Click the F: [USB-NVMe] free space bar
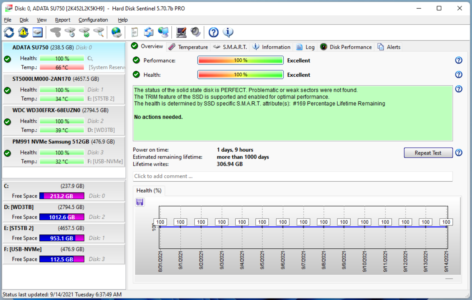The width and height of the screenshot is (472, 300). click(62, 259)
